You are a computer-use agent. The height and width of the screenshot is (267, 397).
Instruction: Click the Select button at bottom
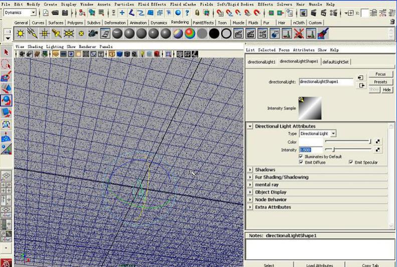tap(269, 264)
